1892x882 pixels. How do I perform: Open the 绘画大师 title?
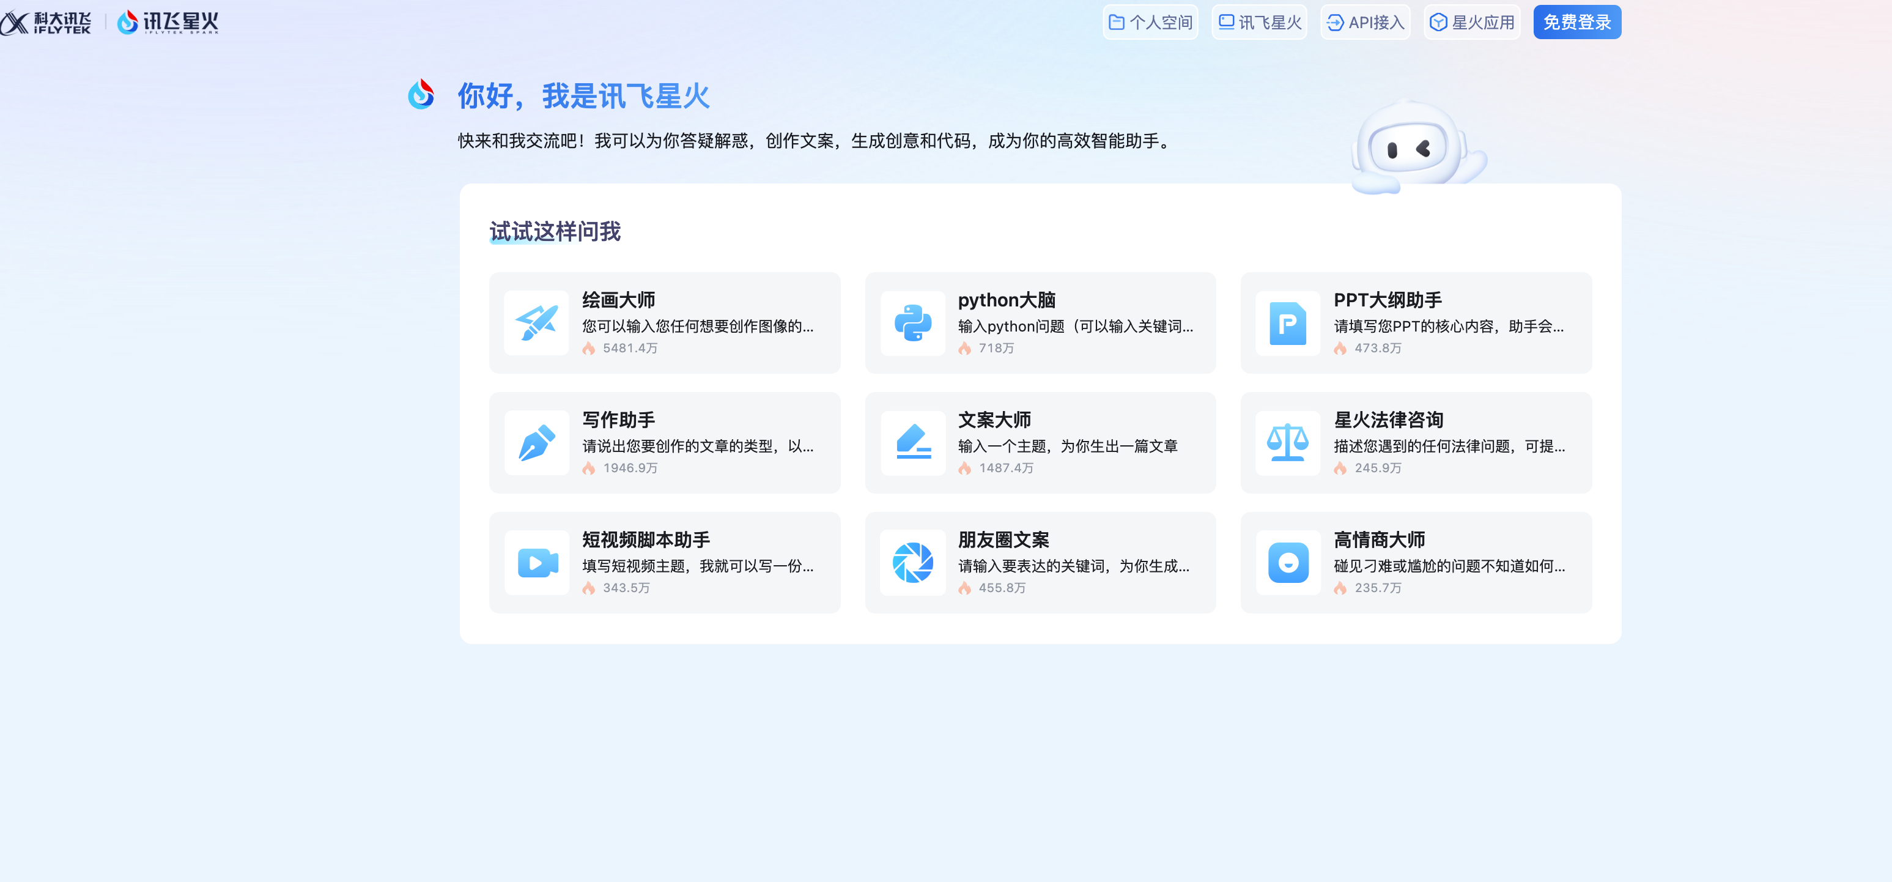pos(618,300)
